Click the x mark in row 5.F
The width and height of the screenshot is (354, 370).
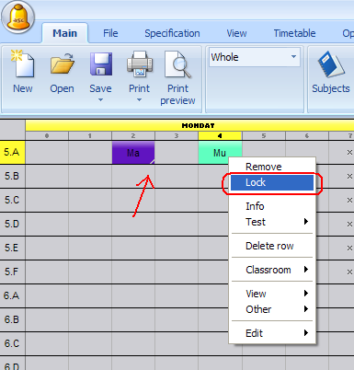(x=349, y=272)
